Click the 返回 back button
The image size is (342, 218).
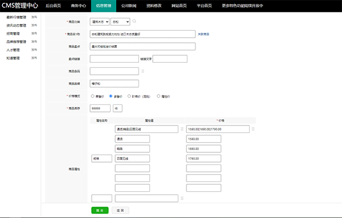click(120, 211)
